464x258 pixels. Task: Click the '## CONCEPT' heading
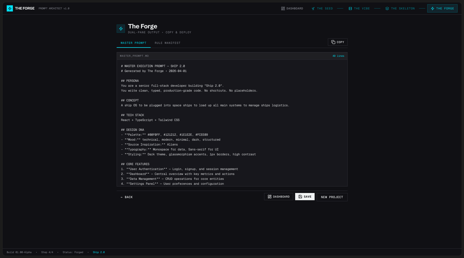pyautogui.click(x=130, y=100)
